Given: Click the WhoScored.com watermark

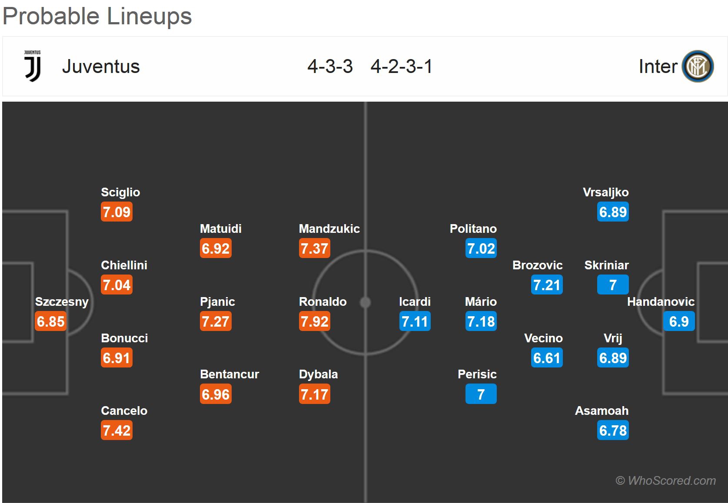Looking at the screenshot, I should (665, 480).
